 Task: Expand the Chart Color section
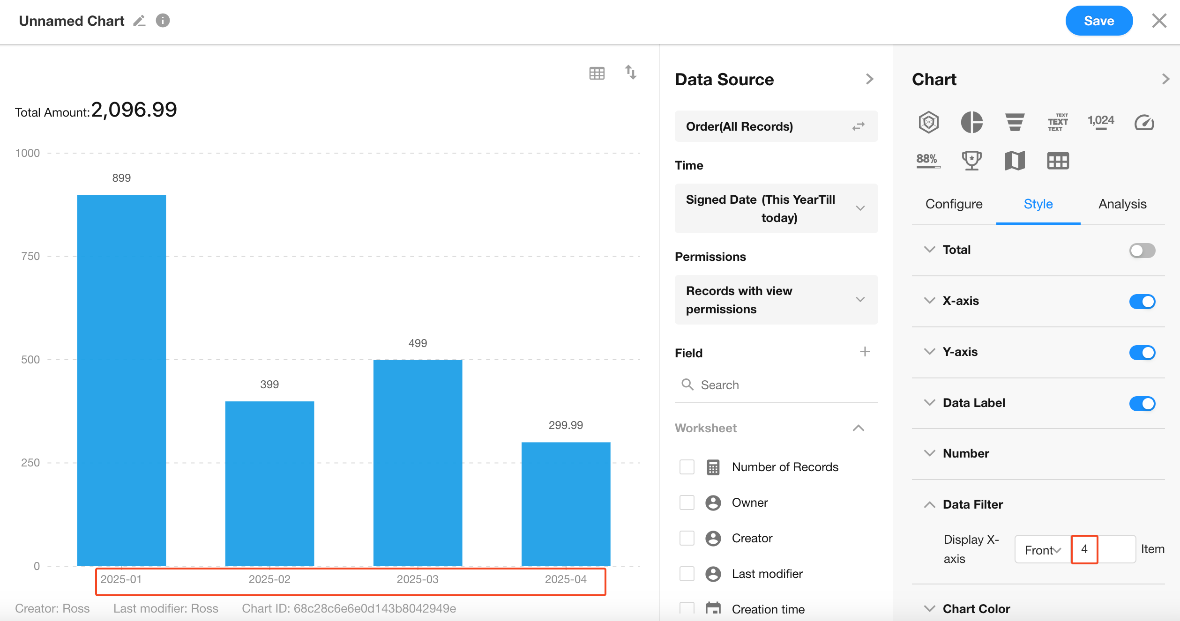(x=976, y=608)
